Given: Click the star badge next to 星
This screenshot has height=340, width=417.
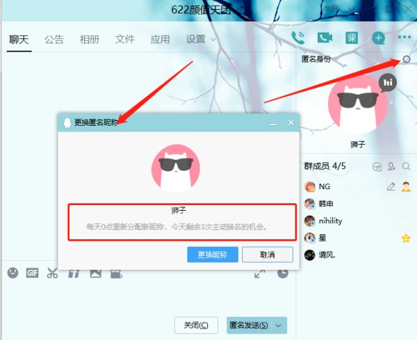Looking at the screenshot, I should point(406,238).
